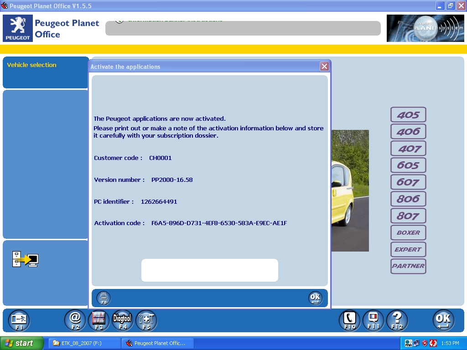Click the yellow car photo
The image size is (467, 350).
pos(350,190)
